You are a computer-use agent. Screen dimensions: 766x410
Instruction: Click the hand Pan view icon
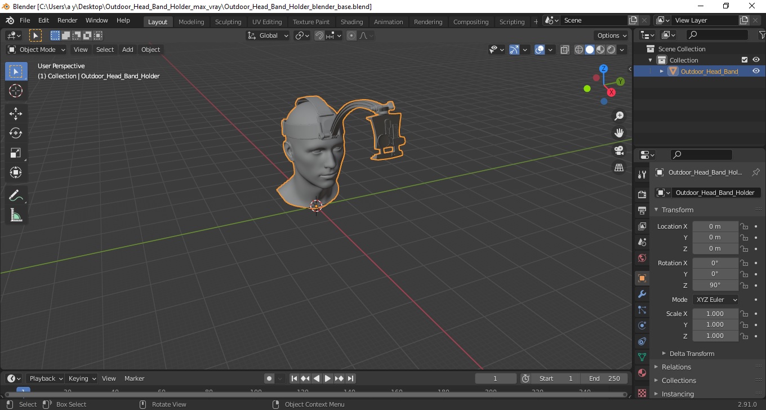click(x=619, y=133)
